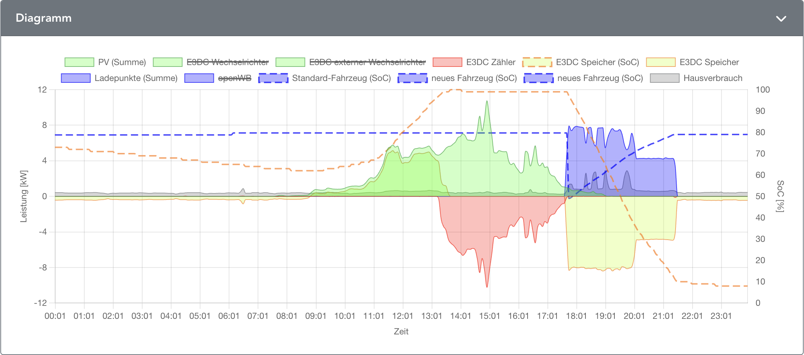
Task: Click the Ladepunkte (Summe) legend label
Action: [x=136, y=78]
